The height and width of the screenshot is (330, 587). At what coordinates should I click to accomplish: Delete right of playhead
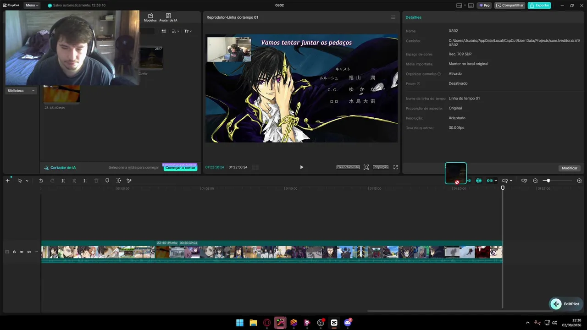coord(85,181)
